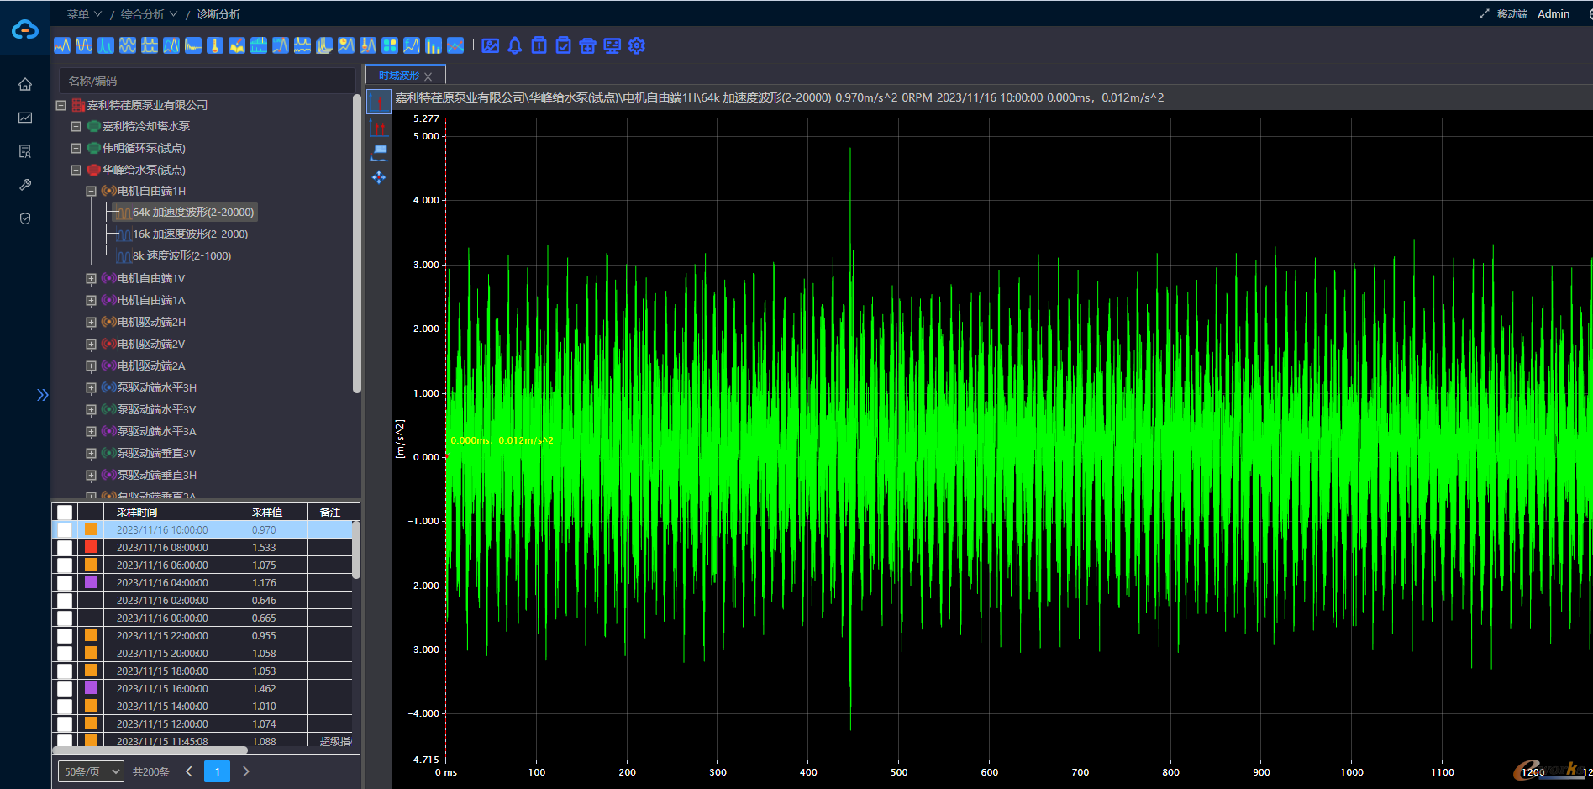Check the row for 2023/11/16 06:00:00

[x=65, y=565]
